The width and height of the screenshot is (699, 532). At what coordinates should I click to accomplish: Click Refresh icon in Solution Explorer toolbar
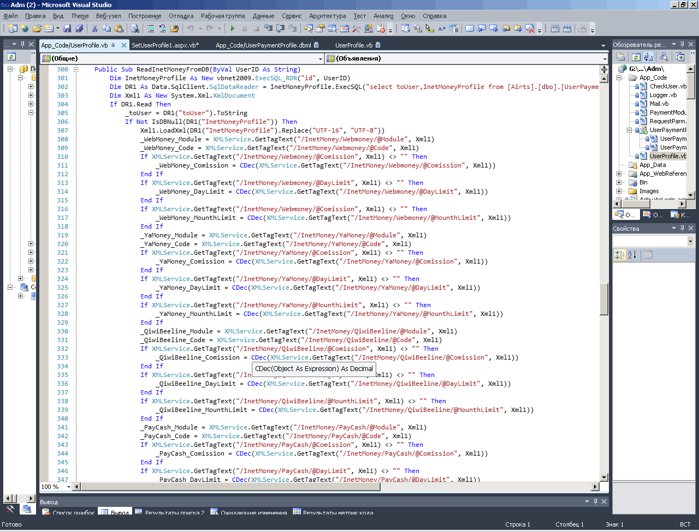tap(636, 57)
